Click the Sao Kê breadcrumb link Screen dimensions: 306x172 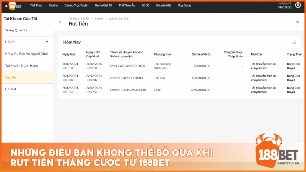(x=99, y=18)
